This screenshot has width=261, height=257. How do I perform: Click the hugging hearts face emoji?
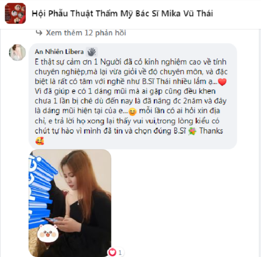coord(39,141)
